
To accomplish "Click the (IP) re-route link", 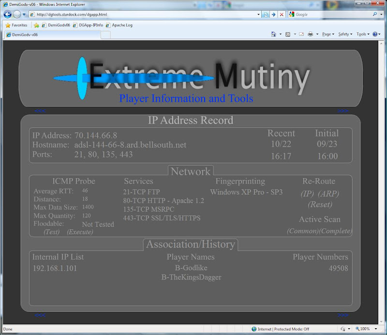I will (x=307, y=194).
